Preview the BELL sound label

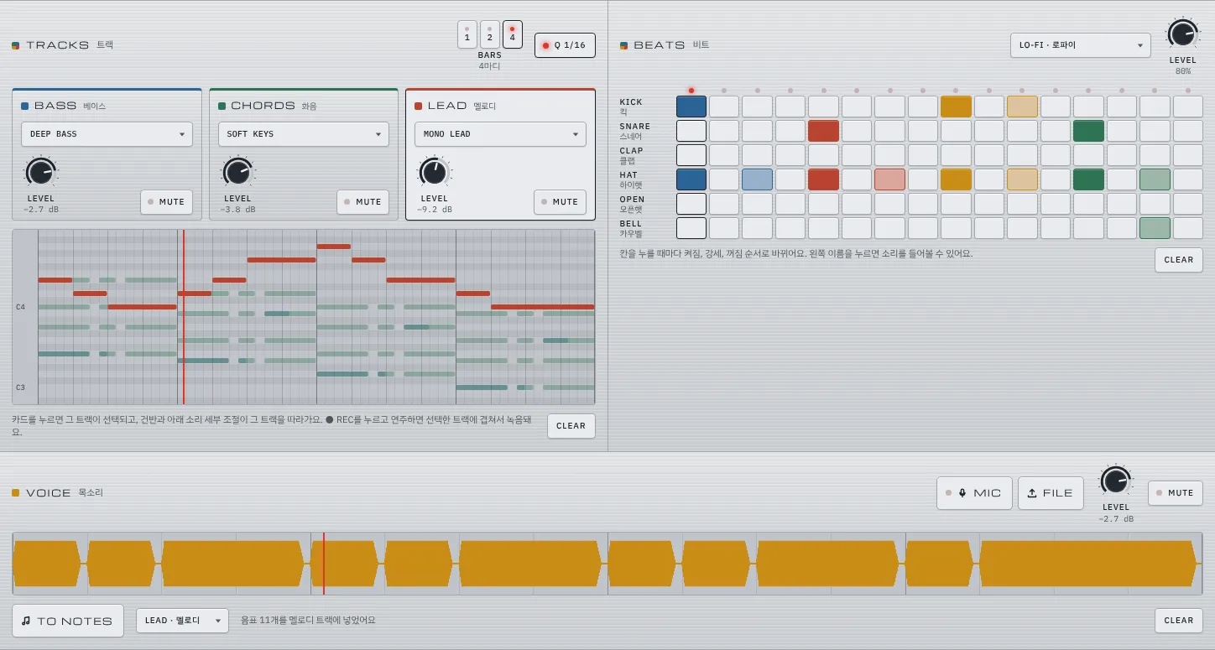[x=631, y=228]
